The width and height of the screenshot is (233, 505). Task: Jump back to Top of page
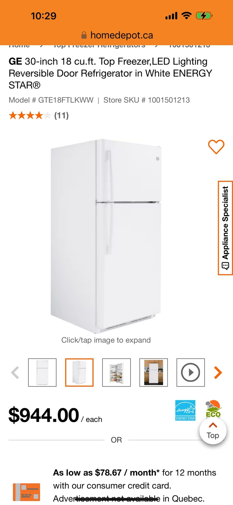pyautogui.click(x=213, y=431)
